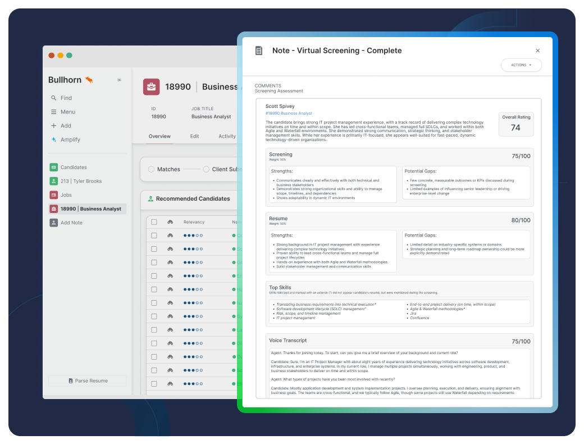Switch to the Edit tab
This screenshot has height=444, width=584.
[x=194, y=136]
